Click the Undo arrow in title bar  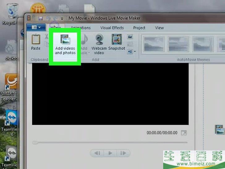[x=48, y=18]
